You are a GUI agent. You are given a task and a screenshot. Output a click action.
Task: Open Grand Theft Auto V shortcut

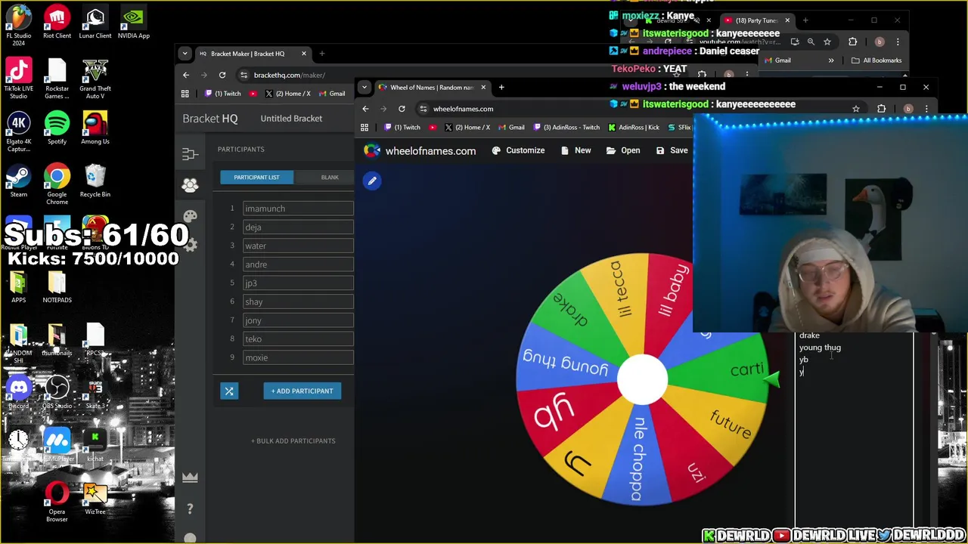click(95, 79)
